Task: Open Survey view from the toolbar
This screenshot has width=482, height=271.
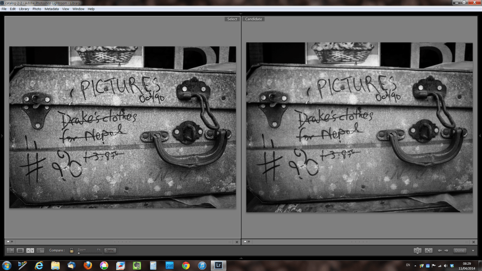Action: (x=40, y=250)
